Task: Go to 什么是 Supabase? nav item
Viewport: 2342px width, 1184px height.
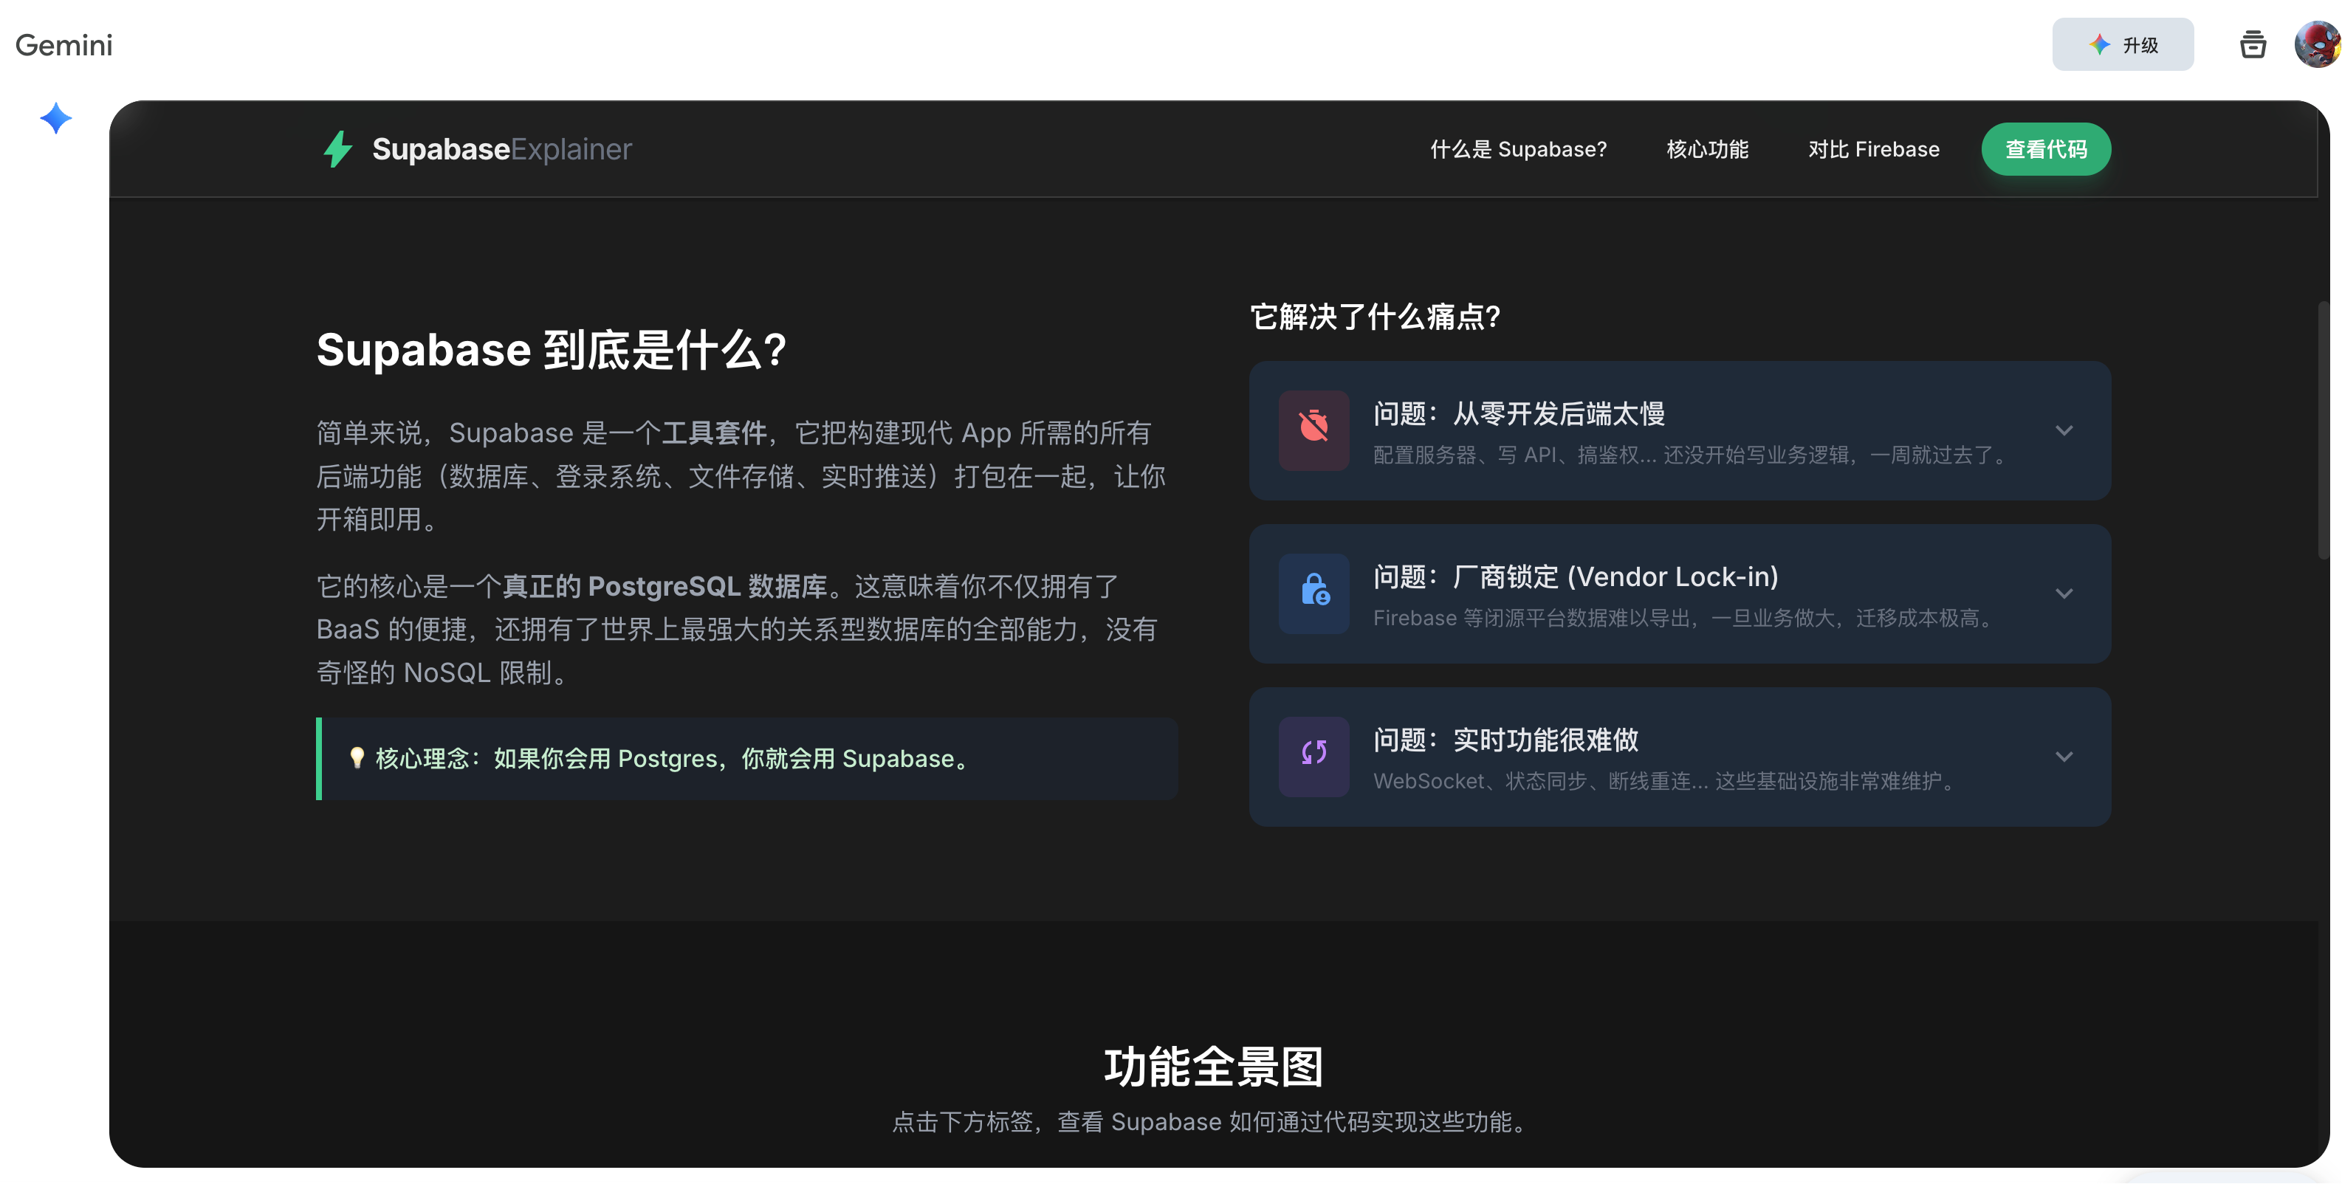Action: [x=1518, y=149]
